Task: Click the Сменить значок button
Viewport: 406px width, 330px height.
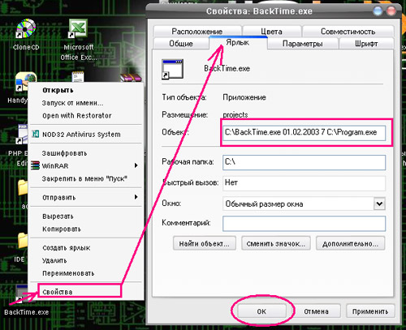Action: (x=276, y=243)
